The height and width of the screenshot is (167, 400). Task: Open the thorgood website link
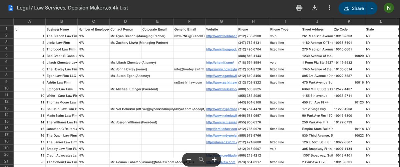tap(222, 49)
